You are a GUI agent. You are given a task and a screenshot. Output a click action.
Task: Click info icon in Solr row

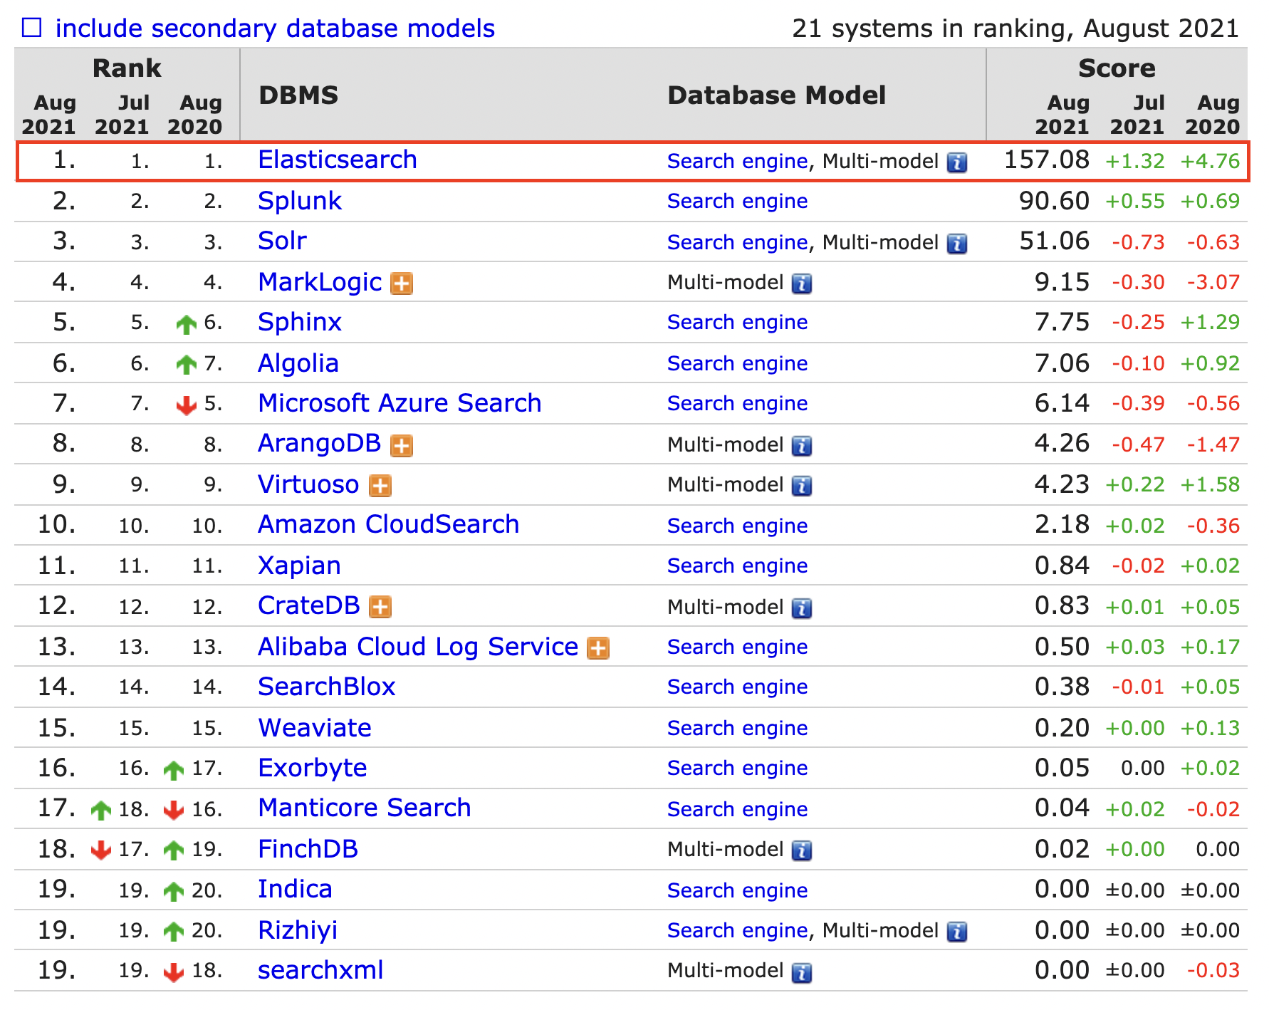tap(956, 244)
